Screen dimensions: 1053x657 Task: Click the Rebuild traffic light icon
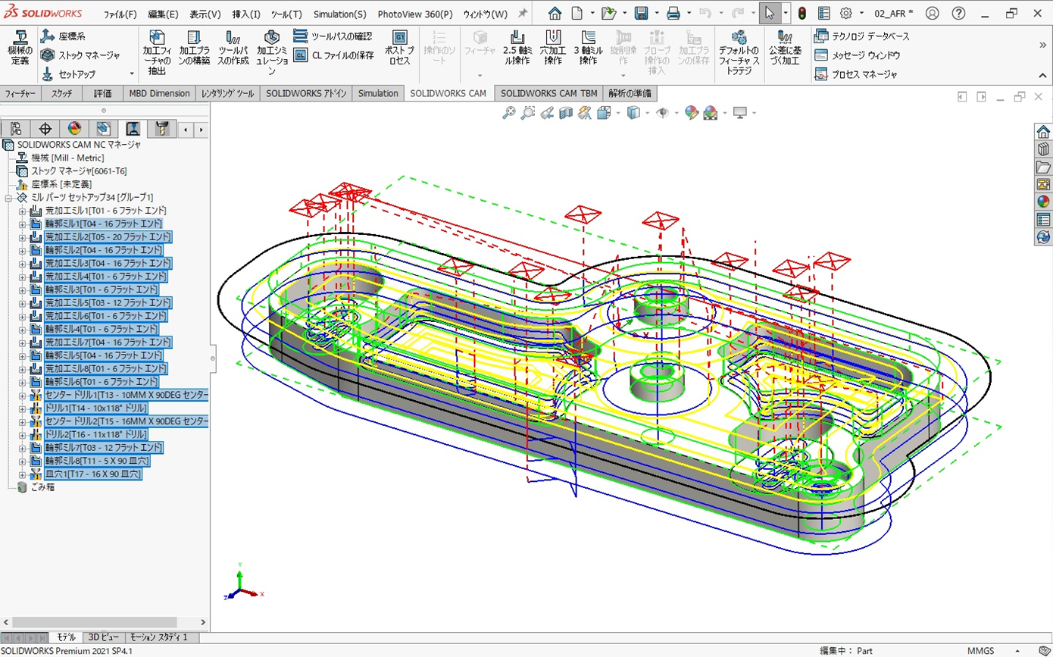pyautogui.click(x=802, y=13)
